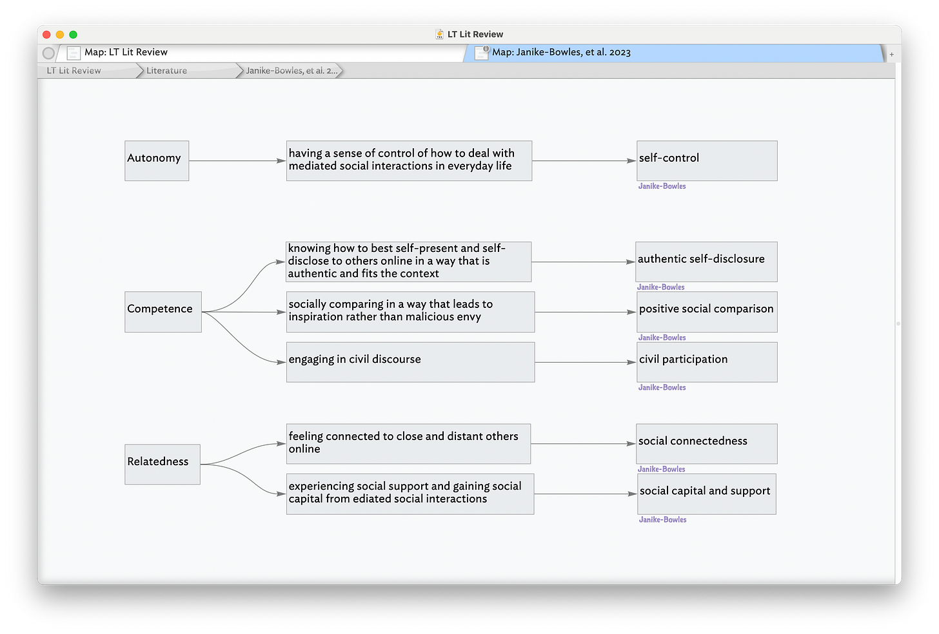The height and width of the screenshot is (634, 939).
Task: Click the Tinderbox document icon in the title bar
Action: click(439, 34)
